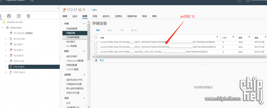The height and width of the screenshot is (108, 267).
Task: Expand host 10.3.28.11 in tree
Action: (6, 44)
